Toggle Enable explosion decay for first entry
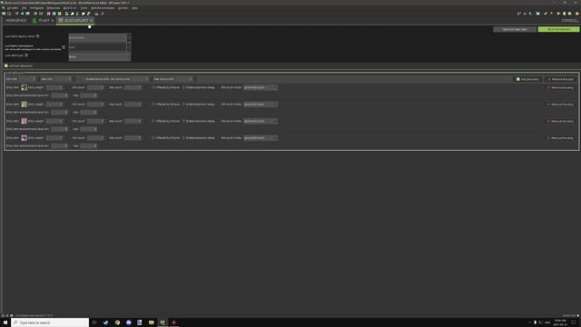The height and width of the screenshot is (327, 581). point(183,87)
